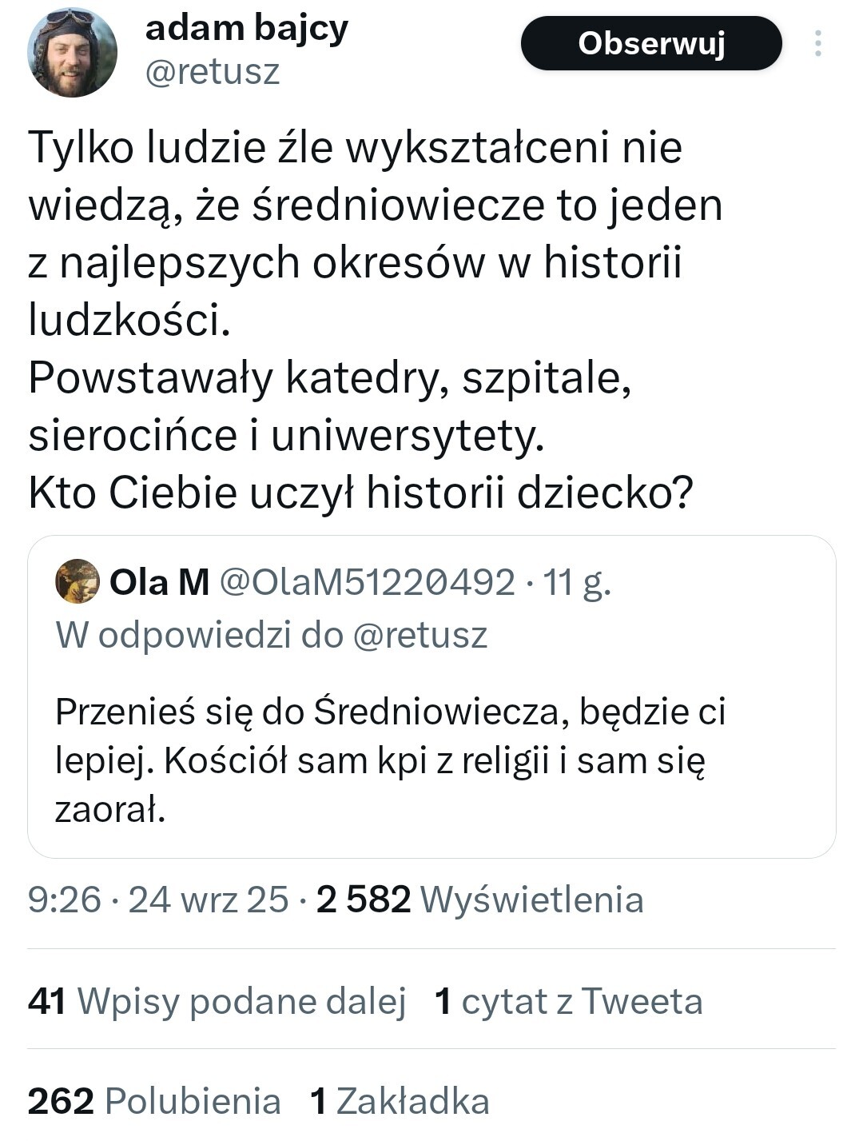Open Ola M's profile name
Screen dimensions: 863x1141
[159, 582]
